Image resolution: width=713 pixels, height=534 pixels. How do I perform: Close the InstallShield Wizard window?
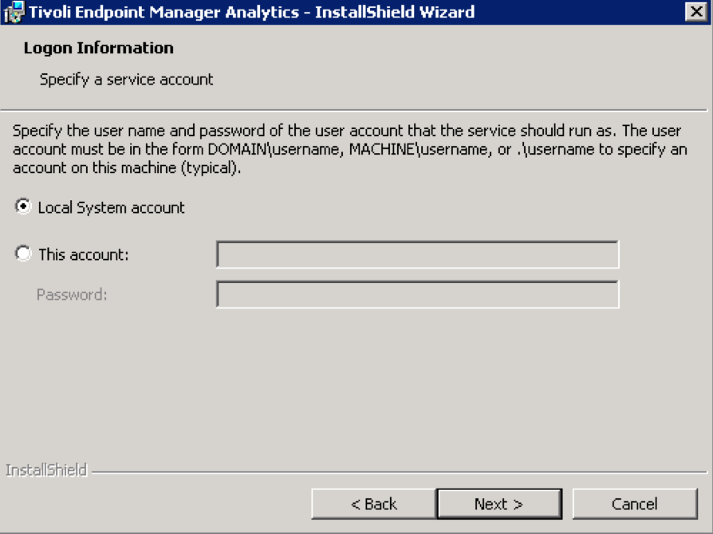(x=695, y=11)
